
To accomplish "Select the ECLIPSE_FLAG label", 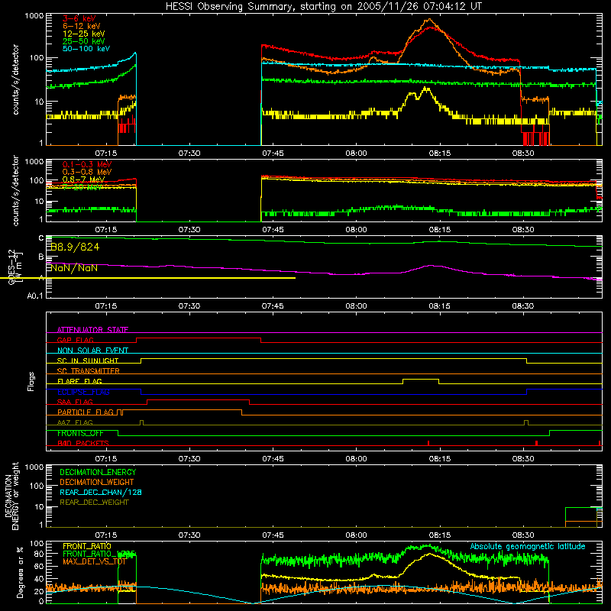I will click(83, 392).
